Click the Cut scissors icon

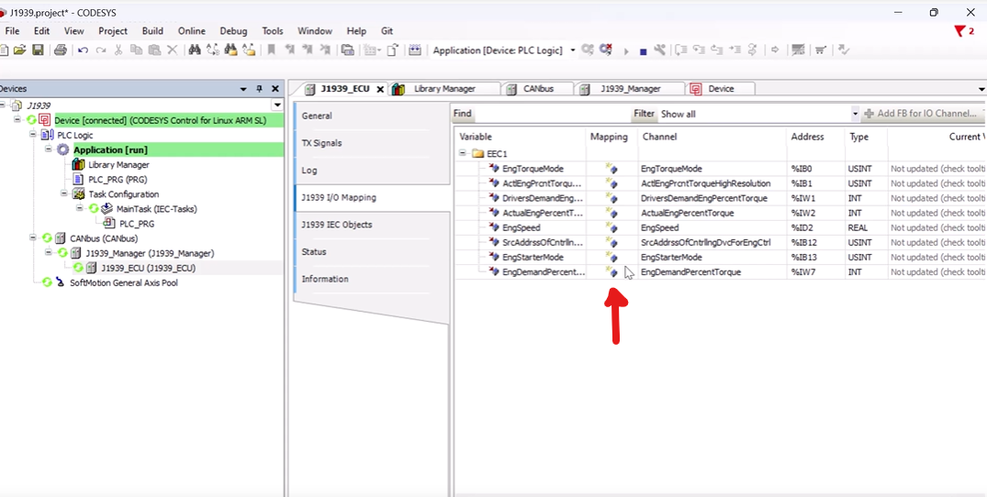point(118,50)
